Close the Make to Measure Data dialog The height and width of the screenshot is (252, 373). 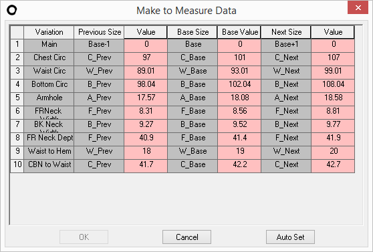358,7
